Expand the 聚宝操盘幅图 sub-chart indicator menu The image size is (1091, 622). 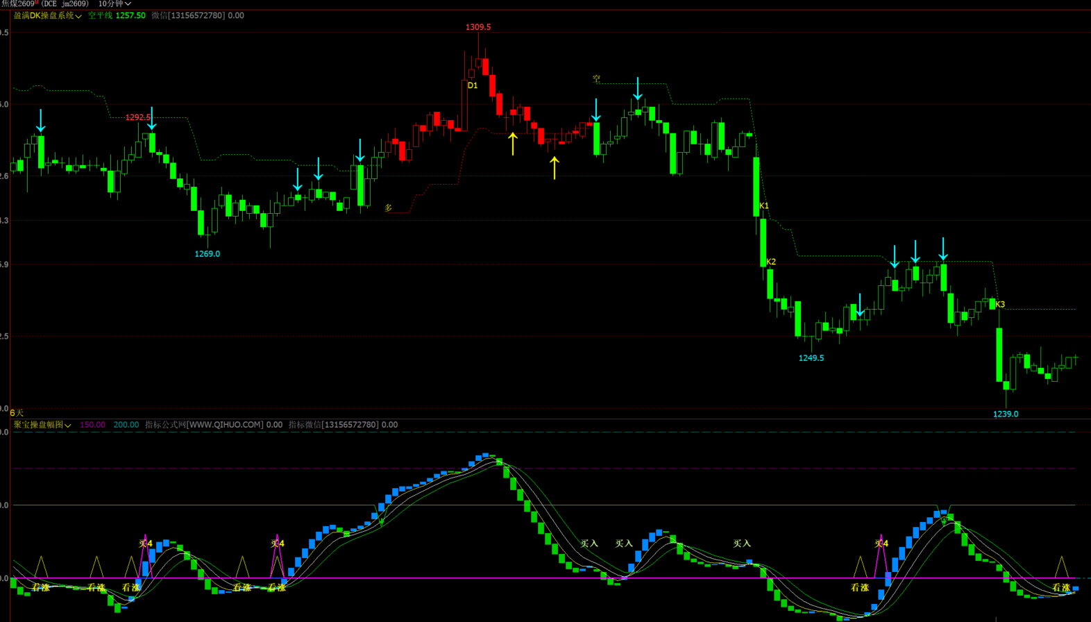42,425
